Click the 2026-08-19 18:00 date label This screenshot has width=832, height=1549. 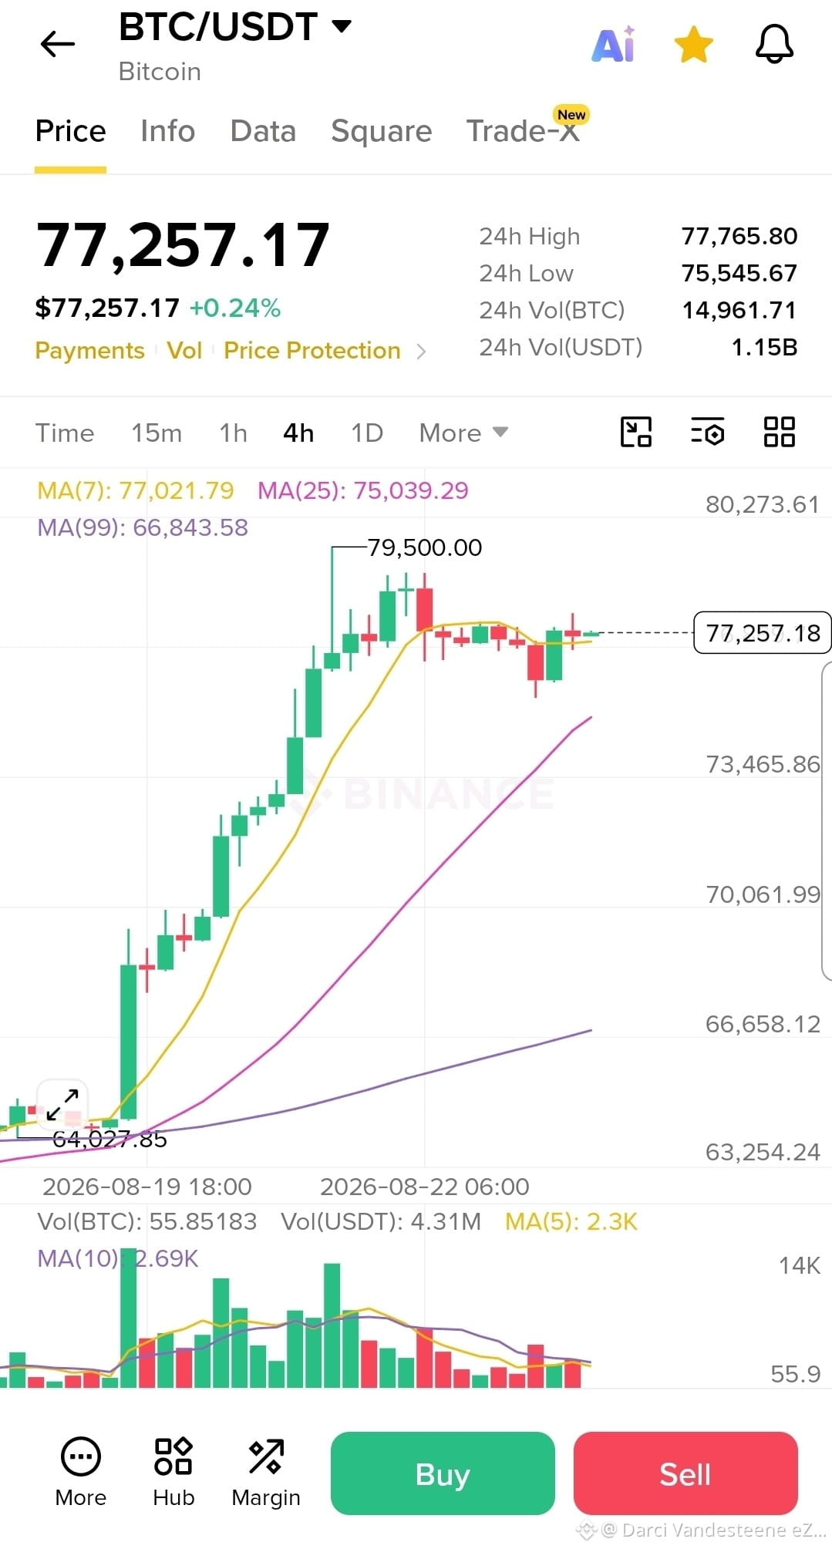pos(147,1187)
